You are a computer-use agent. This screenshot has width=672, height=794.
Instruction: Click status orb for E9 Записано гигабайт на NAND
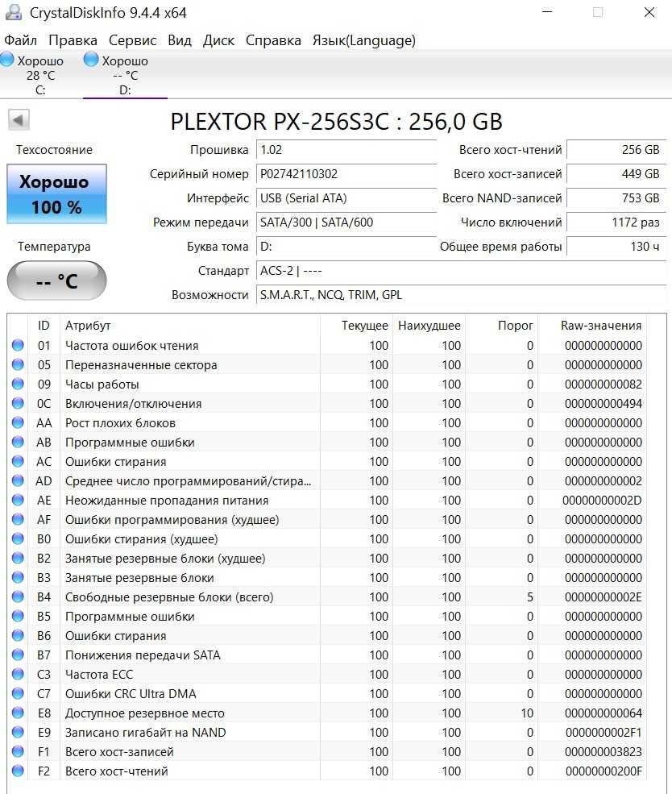point(18,732)
